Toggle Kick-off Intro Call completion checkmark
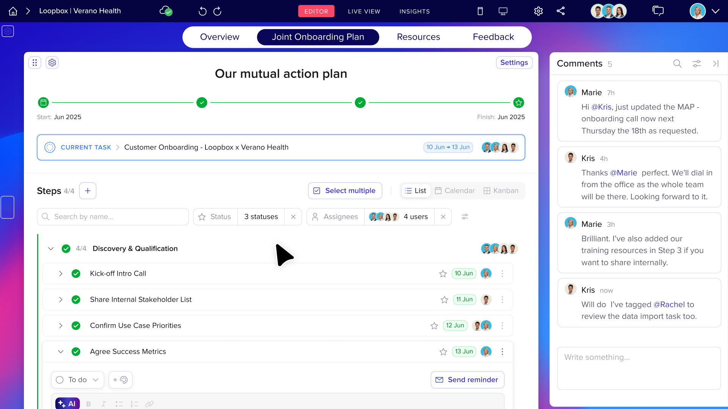 [x=76, y=274]
